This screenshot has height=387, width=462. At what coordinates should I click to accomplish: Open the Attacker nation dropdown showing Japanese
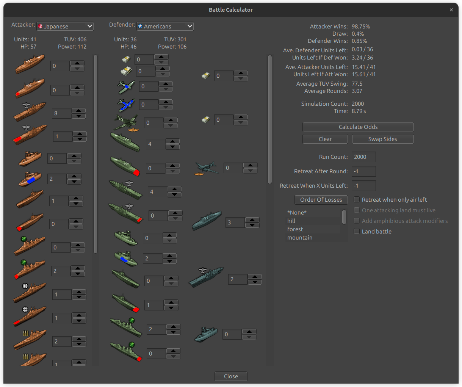point(65,26)
